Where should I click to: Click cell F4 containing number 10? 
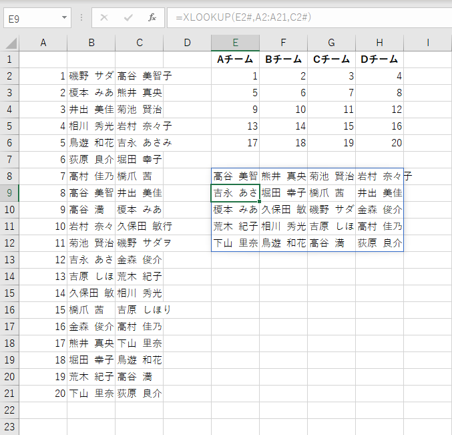click(283, 110)
